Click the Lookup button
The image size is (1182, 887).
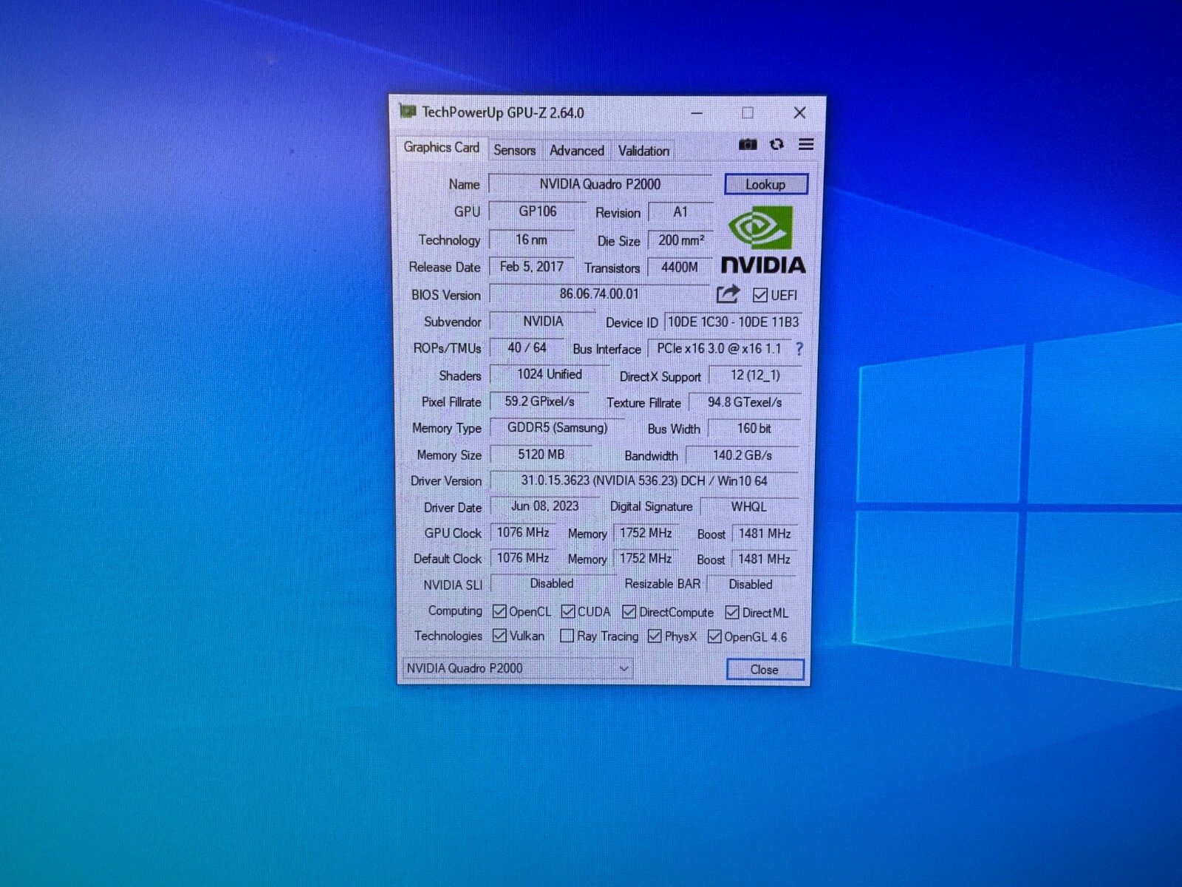click(765, 184)
